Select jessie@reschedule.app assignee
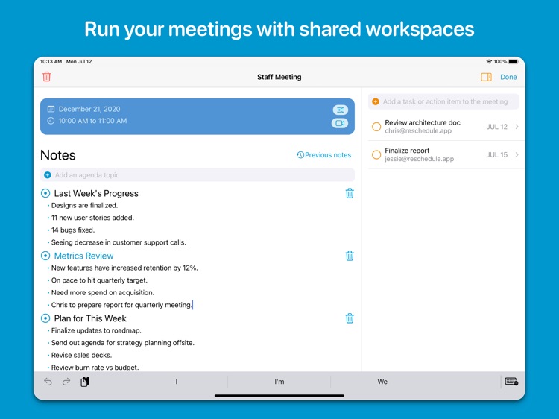 tap(419, 159)
